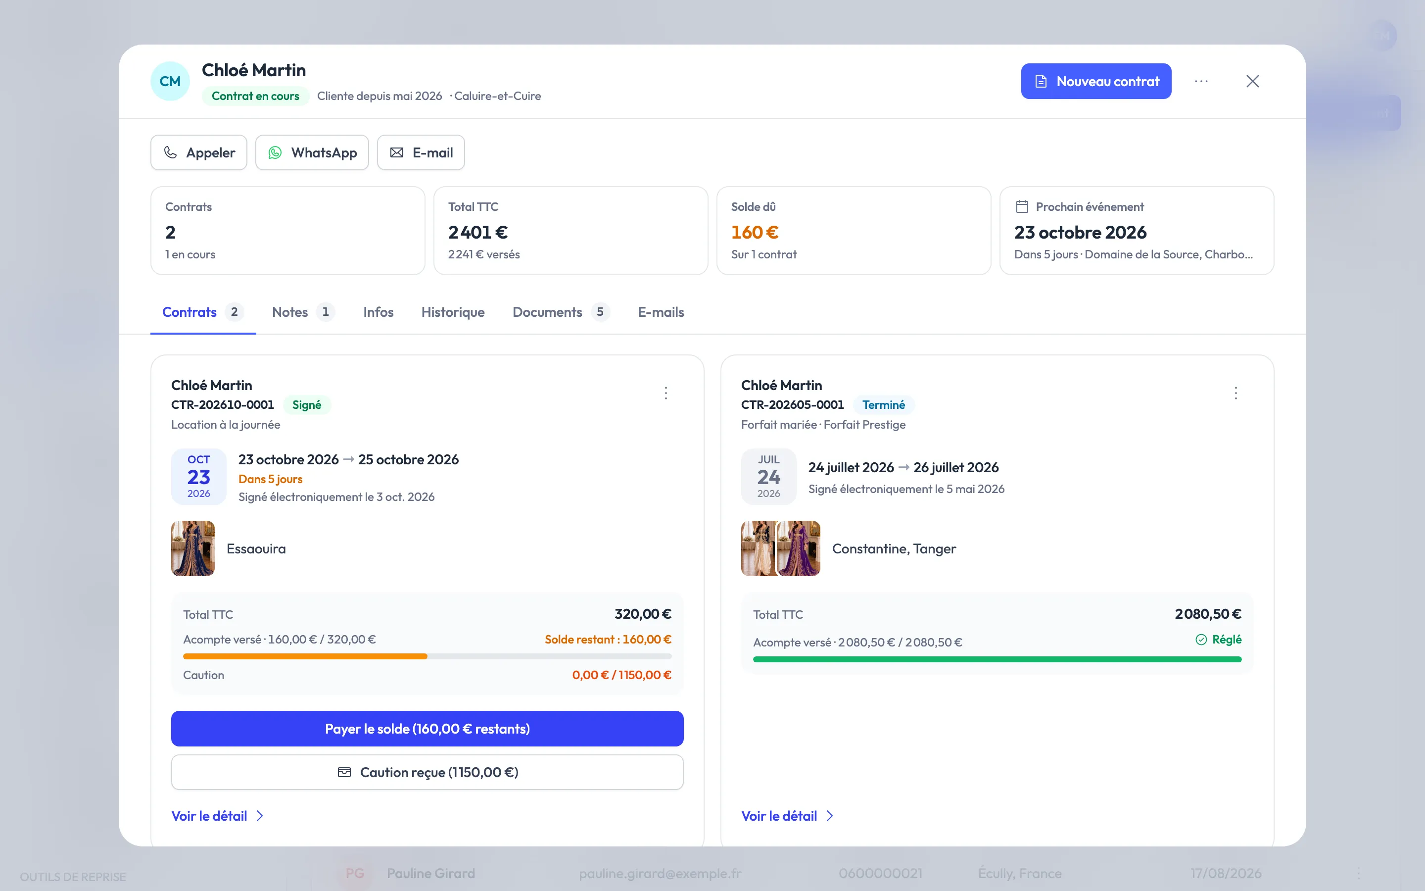Expand chevron next to first Voir le détail

(x=260, y=816)
